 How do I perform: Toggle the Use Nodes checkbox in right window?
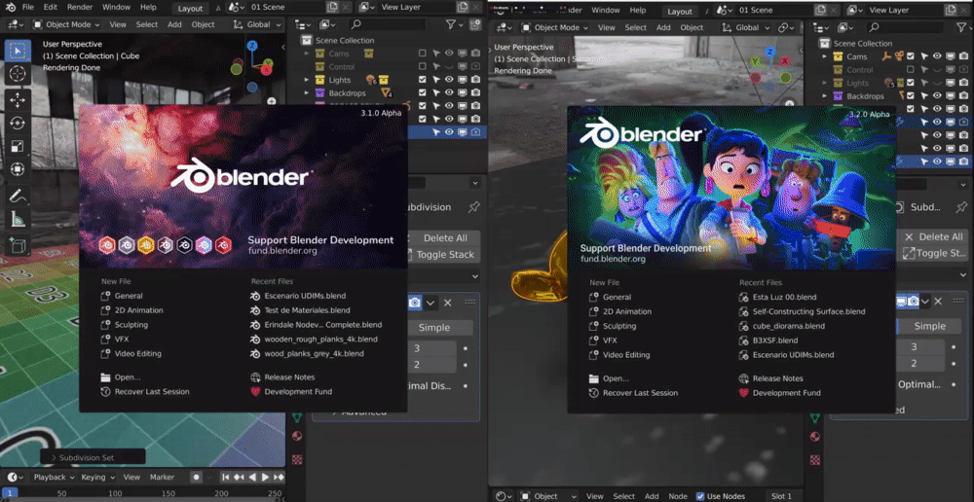pos(700,496)
